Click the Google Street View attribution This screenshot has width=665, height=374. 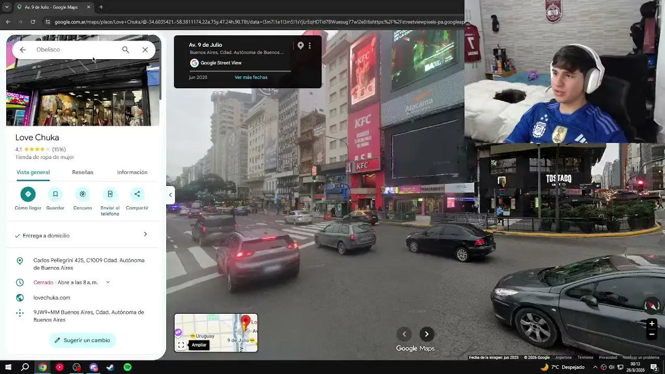pos(216,63)
